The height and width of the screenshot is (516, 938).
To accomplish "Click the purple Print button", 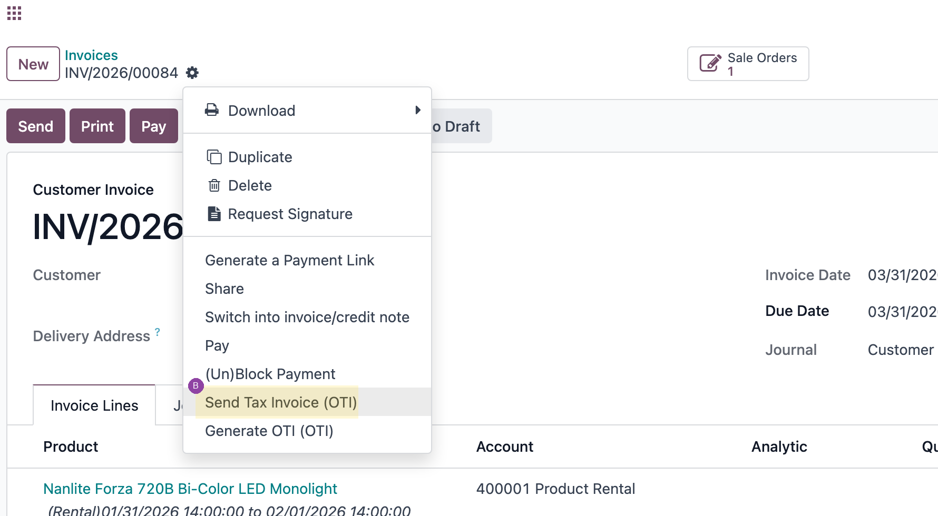I will [x=97, y=126].
